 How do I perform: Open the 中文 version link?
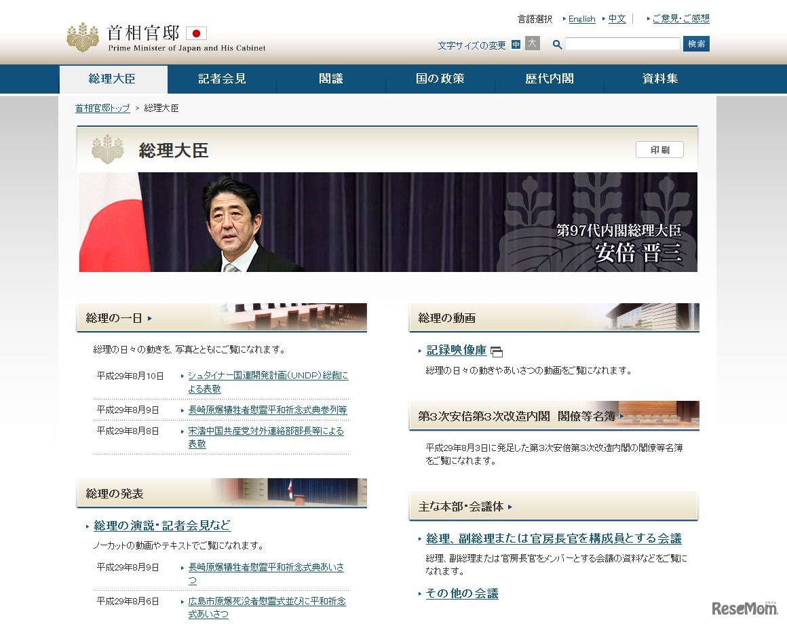[x=617, y=18]
